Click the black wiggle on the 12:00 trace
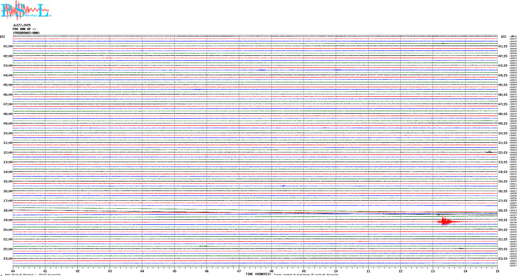 [490, 152]
